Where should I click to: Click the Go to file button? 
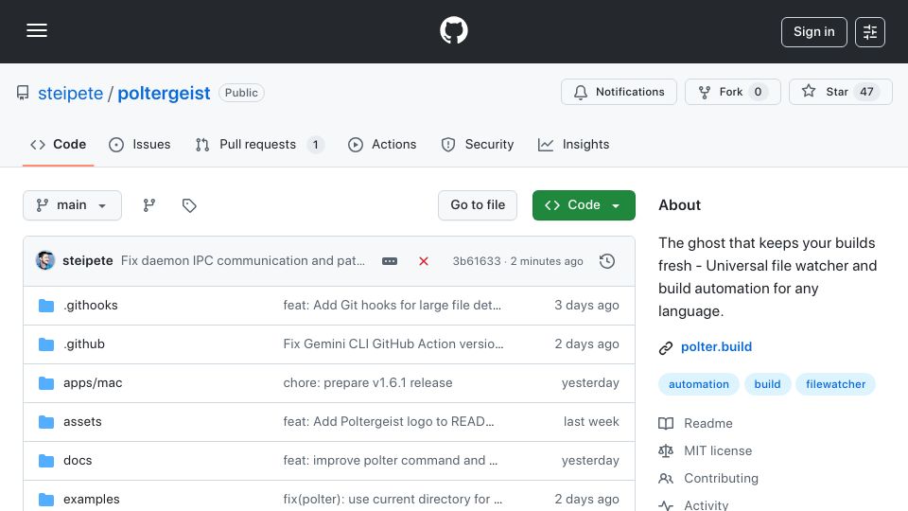477,205
